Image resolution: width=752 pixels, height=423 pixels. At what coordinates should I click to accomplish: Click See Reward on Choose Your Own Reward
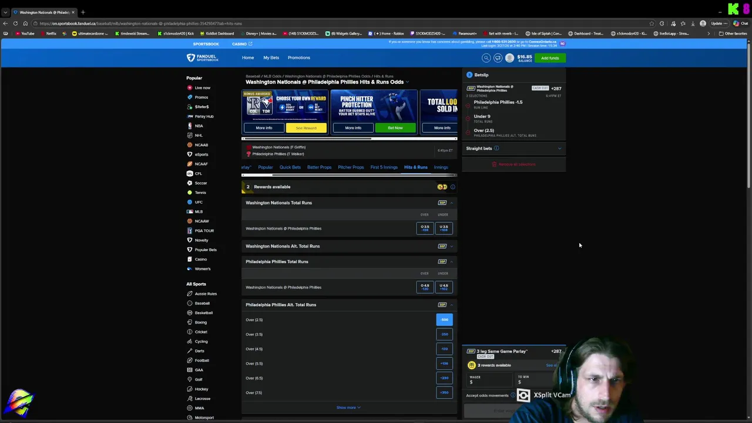(305, 128)
